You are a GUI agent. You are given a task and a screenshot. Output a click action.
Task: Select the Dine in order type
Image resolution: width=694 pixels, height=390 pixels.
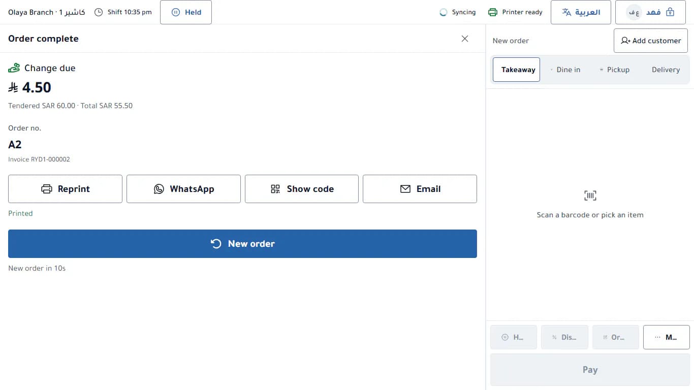tap(565, 70)
